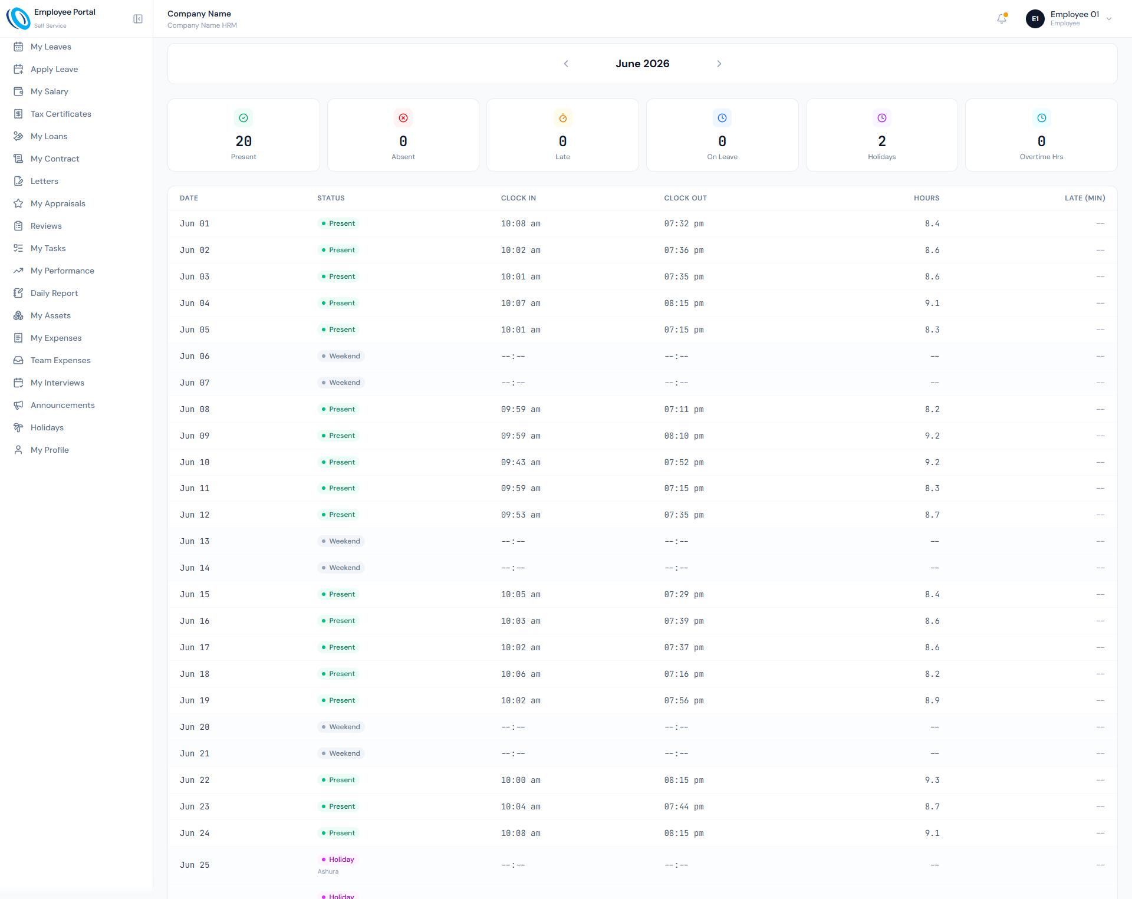
Task: Open the notifications bell
Action: pos(1002,19)
